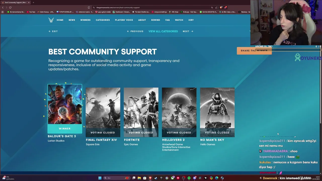Open the Brave Shields lion icon
The width and height of the screenshot is (322, 181).
pos(221,8)
